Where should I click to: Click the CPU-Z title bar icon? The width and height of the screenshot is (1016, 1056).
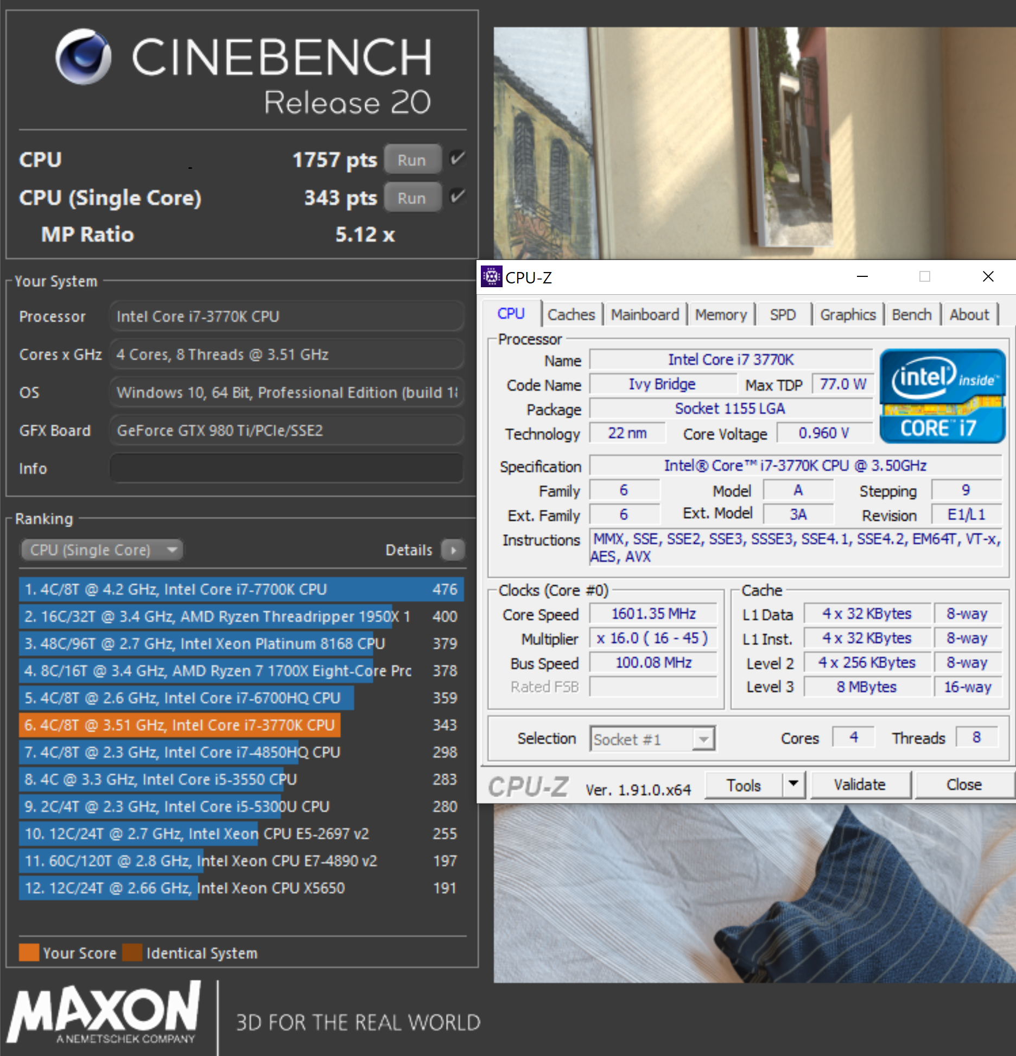[x=491, y=277]
